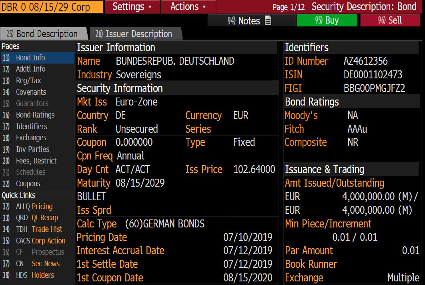Open the Exchanges page

click(x=37, y=138)
